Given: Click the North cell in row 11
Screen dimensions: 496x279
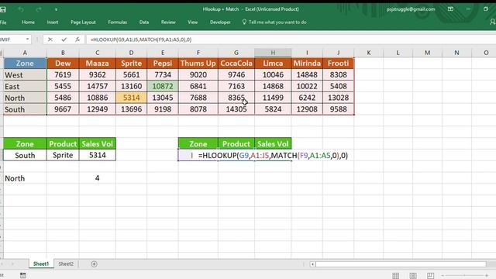Looking at the screenshot, I should 25,178.
